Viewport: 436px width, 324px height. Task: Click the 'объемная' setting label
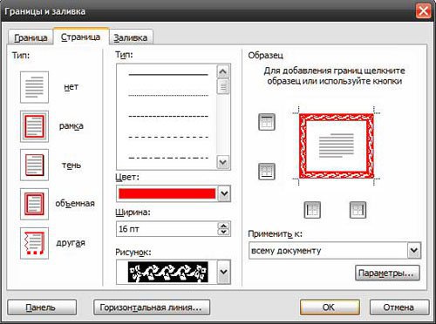point(75,204)
